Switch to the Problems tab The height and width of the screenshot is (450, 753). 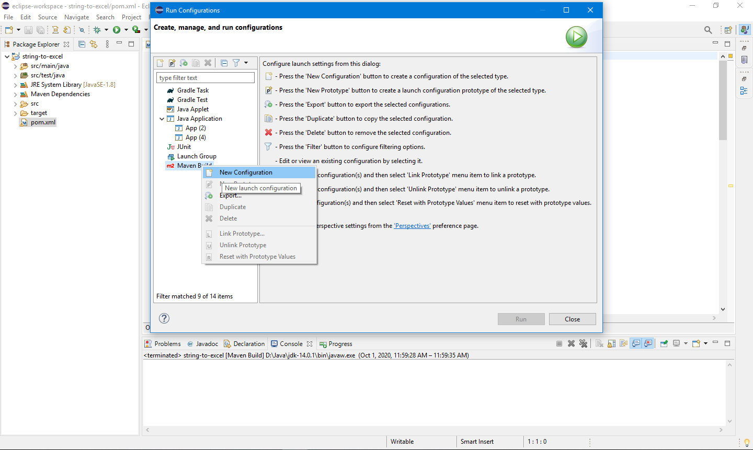pyautogui.click(x=163, y=343)
